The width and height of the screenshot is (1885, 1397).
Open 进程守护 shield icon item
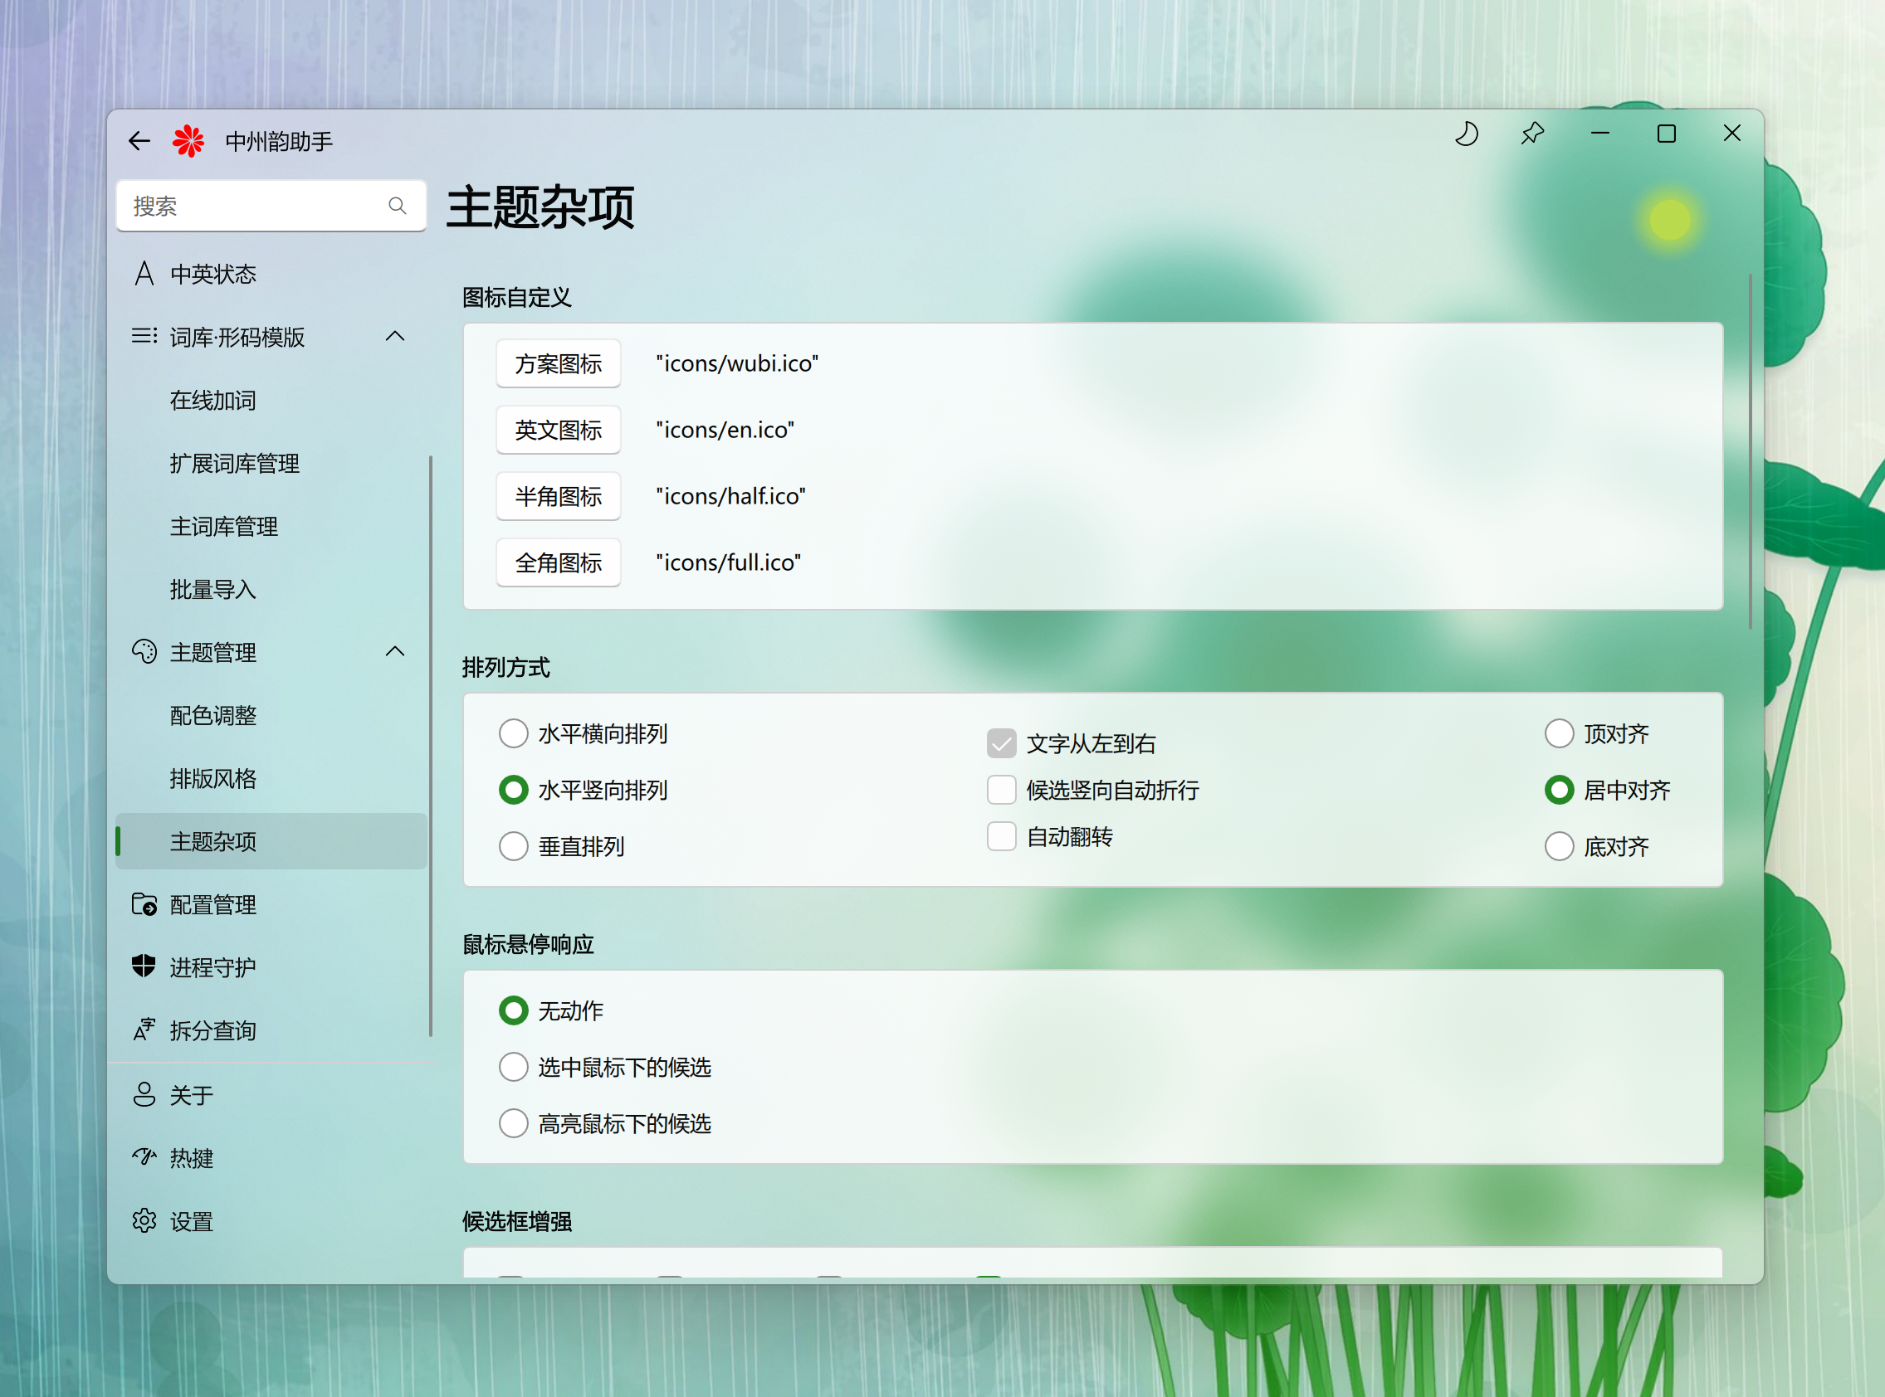click(212, 967)
